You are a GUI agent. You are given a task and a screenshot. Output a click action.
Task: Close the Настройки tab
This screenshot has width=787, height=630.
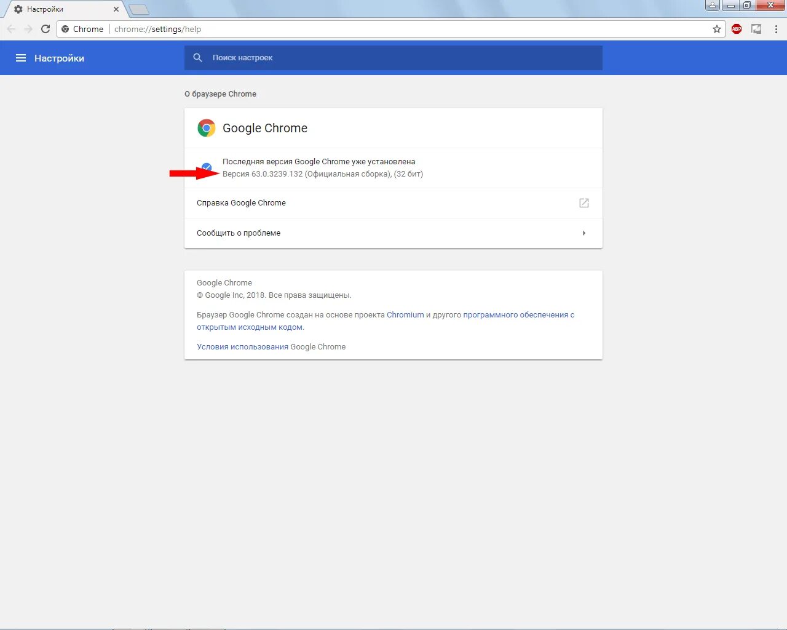116,9
